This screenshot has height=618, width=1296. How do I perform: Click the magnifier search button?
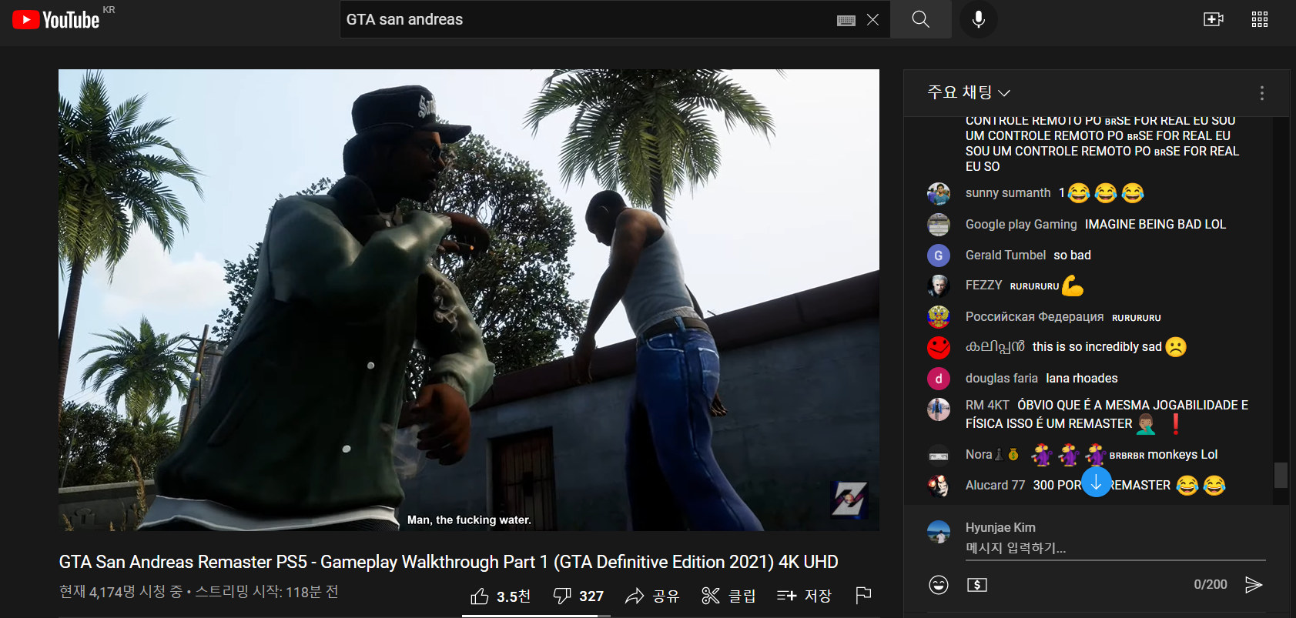[920, 19]
